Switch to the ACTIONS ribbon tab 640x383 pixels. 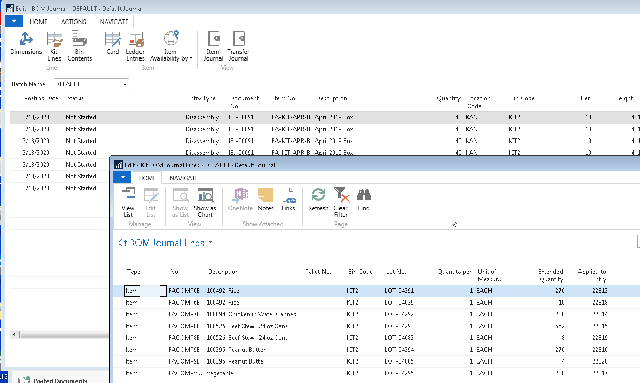coord(73,22)
